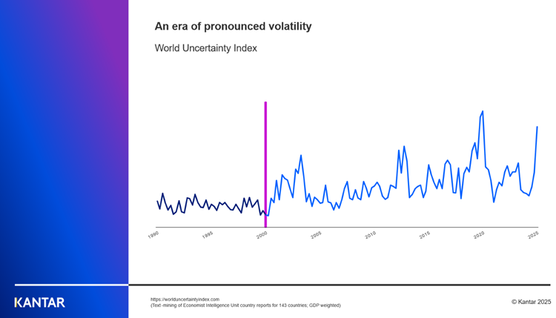Viewport: 556px width, 318px height.
Task: Select the text-mining footnote about 143 countries
Action: (245, 305)
